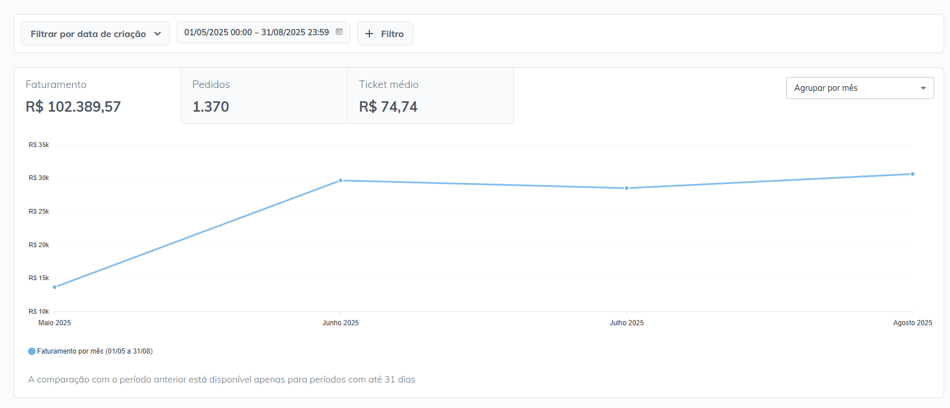Click the R$ 102.389,57 revenue value
950x408 pixels.
(74, 106)
